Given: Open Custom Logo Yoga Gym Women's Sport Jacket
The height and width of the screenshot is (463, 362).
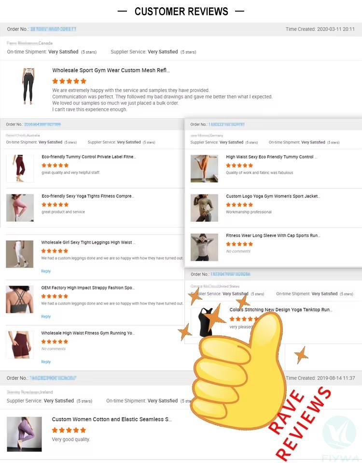Looking at the screenshot, I should point(273,196).
